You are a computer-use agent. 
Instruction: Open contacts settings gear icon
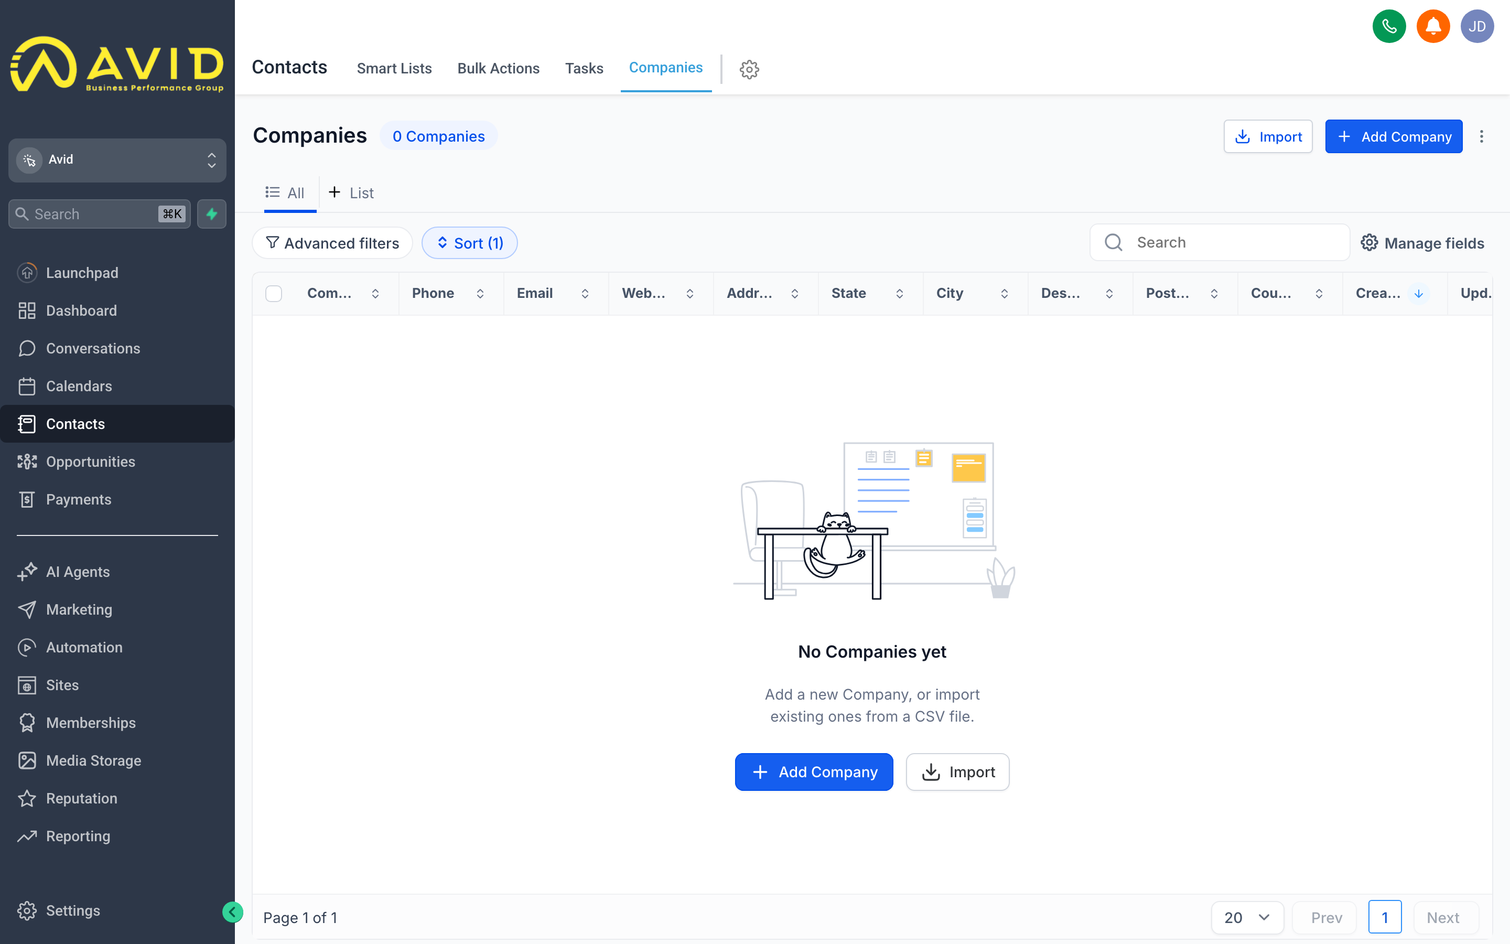(x=749, y=69)
